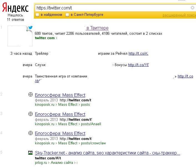Screen dimensions: 196x168
Task: Toggle the "в Санкт-Петербурге" checkbox
Action: point(67,15)
